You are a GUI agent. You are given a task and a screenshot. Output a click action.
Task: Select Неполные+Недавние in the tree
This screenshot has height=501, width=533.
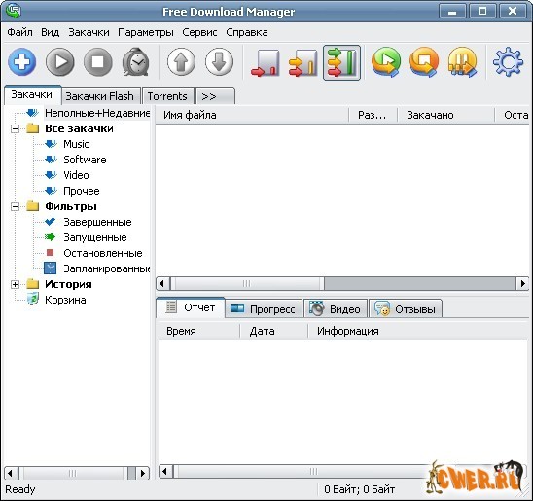[x=97, y=113]
